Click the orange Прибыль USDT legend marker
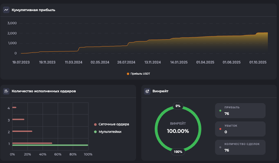Screen dimensions: 279x163 point(128,74)
